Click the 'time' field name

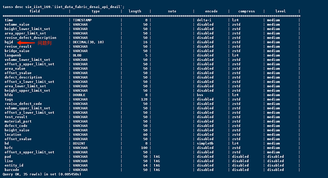(9, 20)
